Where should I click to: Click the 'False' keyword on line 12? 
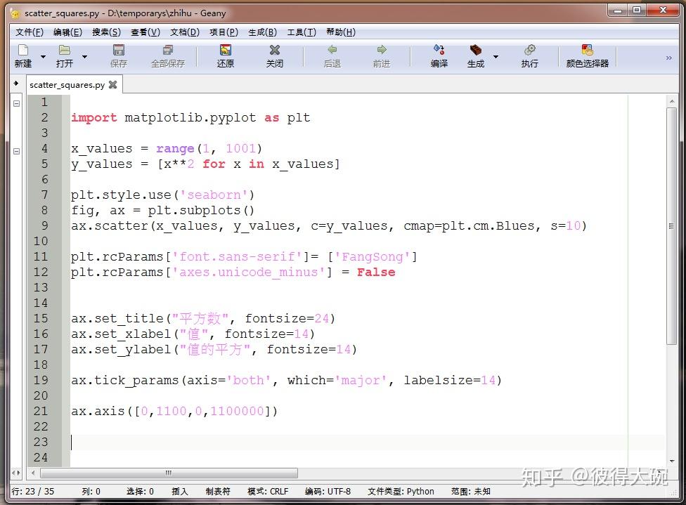376,273
